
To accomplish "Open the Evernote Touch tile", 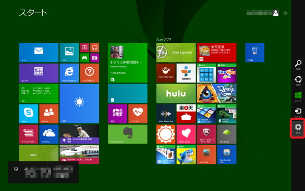I will [128, 134].
